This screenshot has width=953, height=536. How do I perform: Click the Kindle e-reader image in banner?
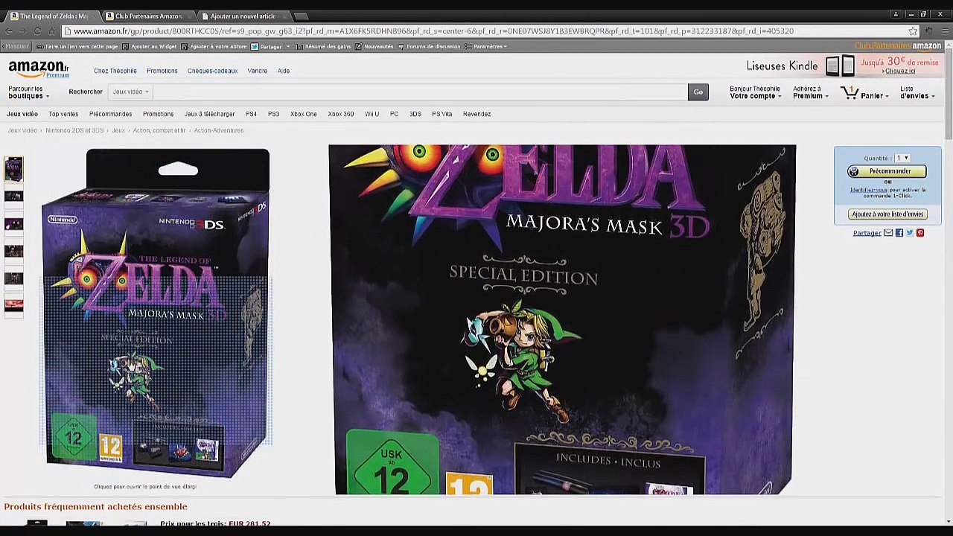tap(840, 66)
